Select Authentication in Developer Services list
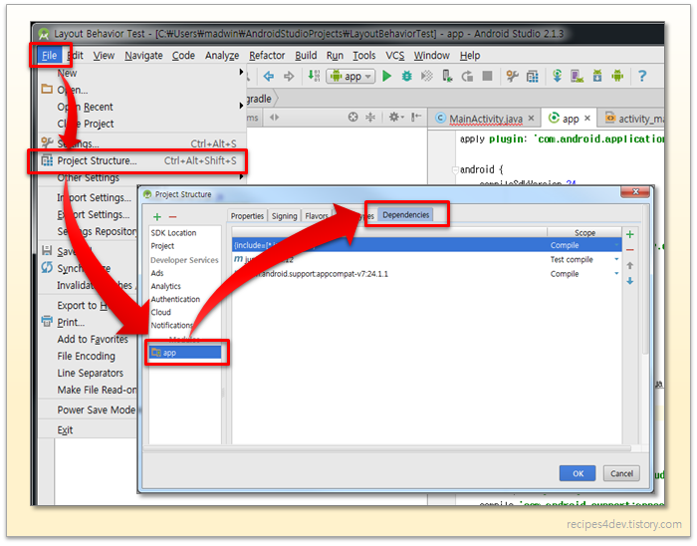Image resolution: width=697 pixels, height=546 pixels. tap(175, 299)
